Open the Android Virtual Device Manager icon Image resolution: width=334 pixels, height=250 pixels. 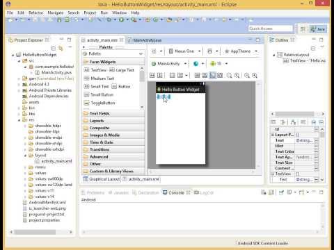coord(67,20)
